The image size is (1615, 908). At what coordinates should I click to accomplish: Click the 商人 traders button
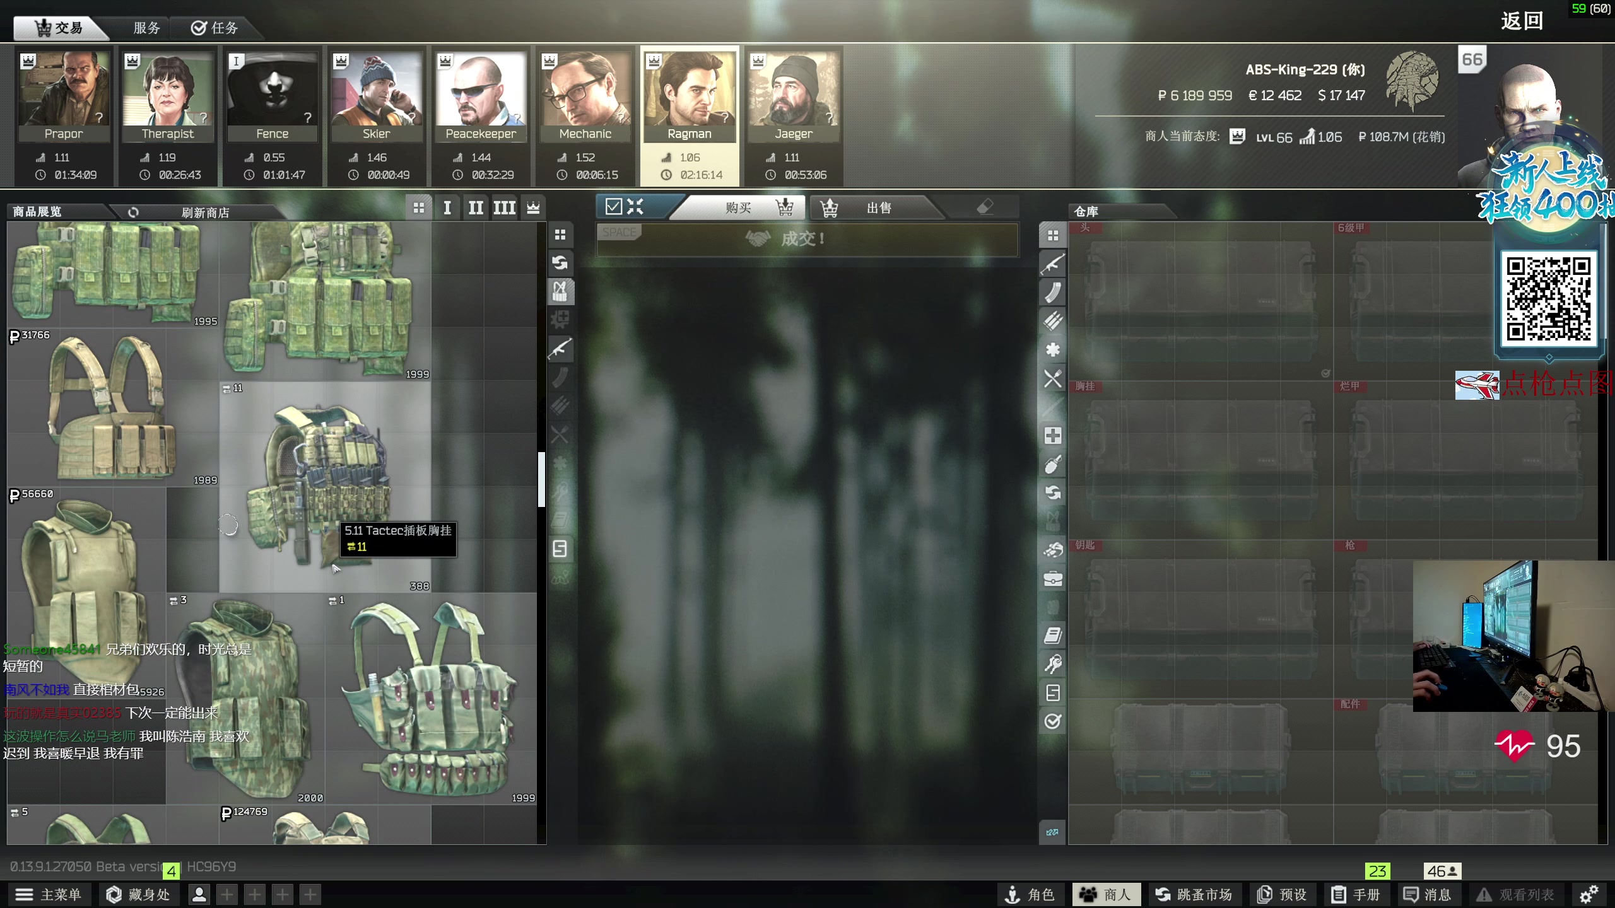[1107, 894]
